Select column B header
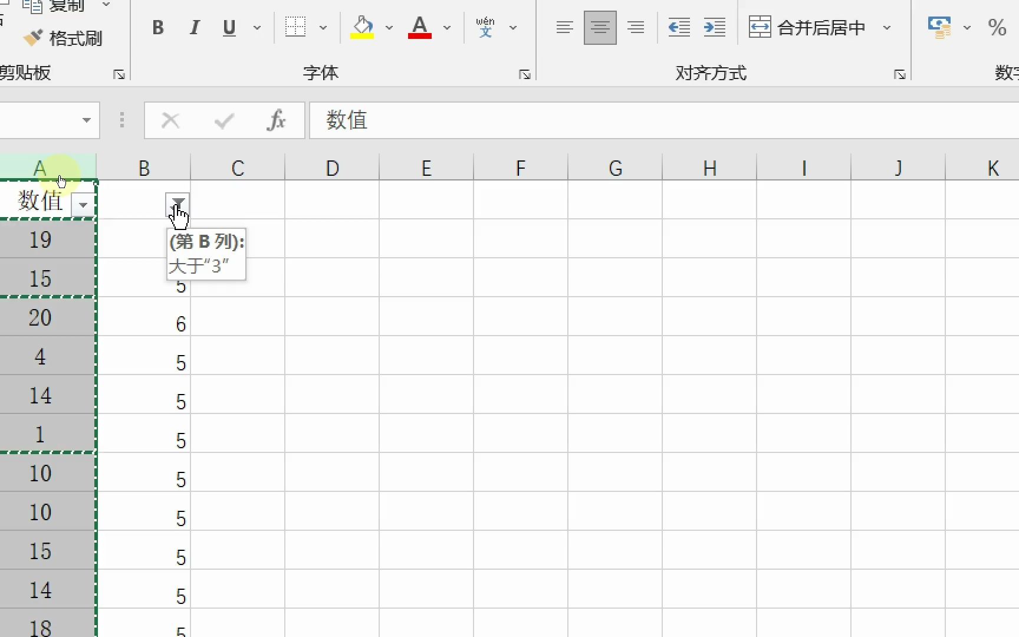This screenshot has width=1019, height=637. (x=144, y=168)
